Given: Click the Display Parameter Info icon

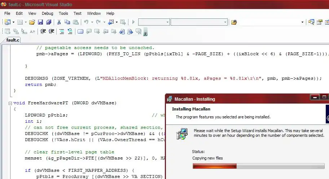Looking at the screenshot, I should (16, 31).
